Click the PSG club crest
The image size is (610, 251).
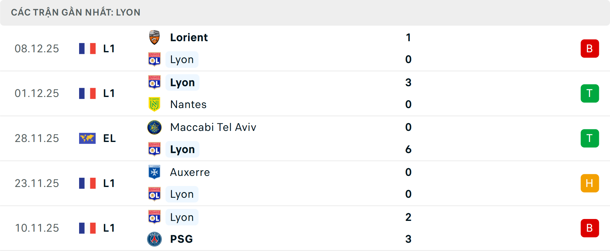pyautogui.click(x=154, y=239)
